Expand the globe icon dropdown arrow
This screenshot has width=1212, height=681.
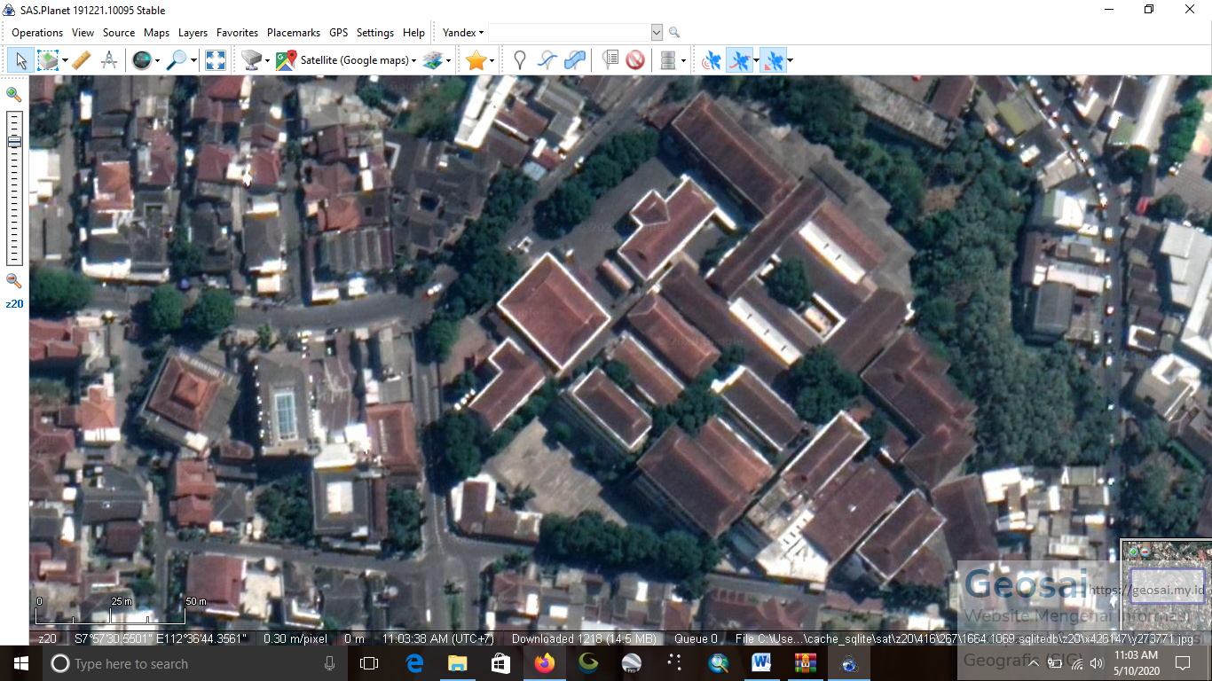(157, 60)
